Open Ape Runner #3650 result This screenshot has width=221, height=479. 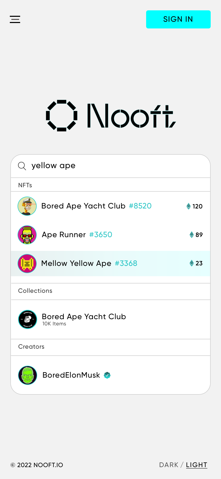77,235
